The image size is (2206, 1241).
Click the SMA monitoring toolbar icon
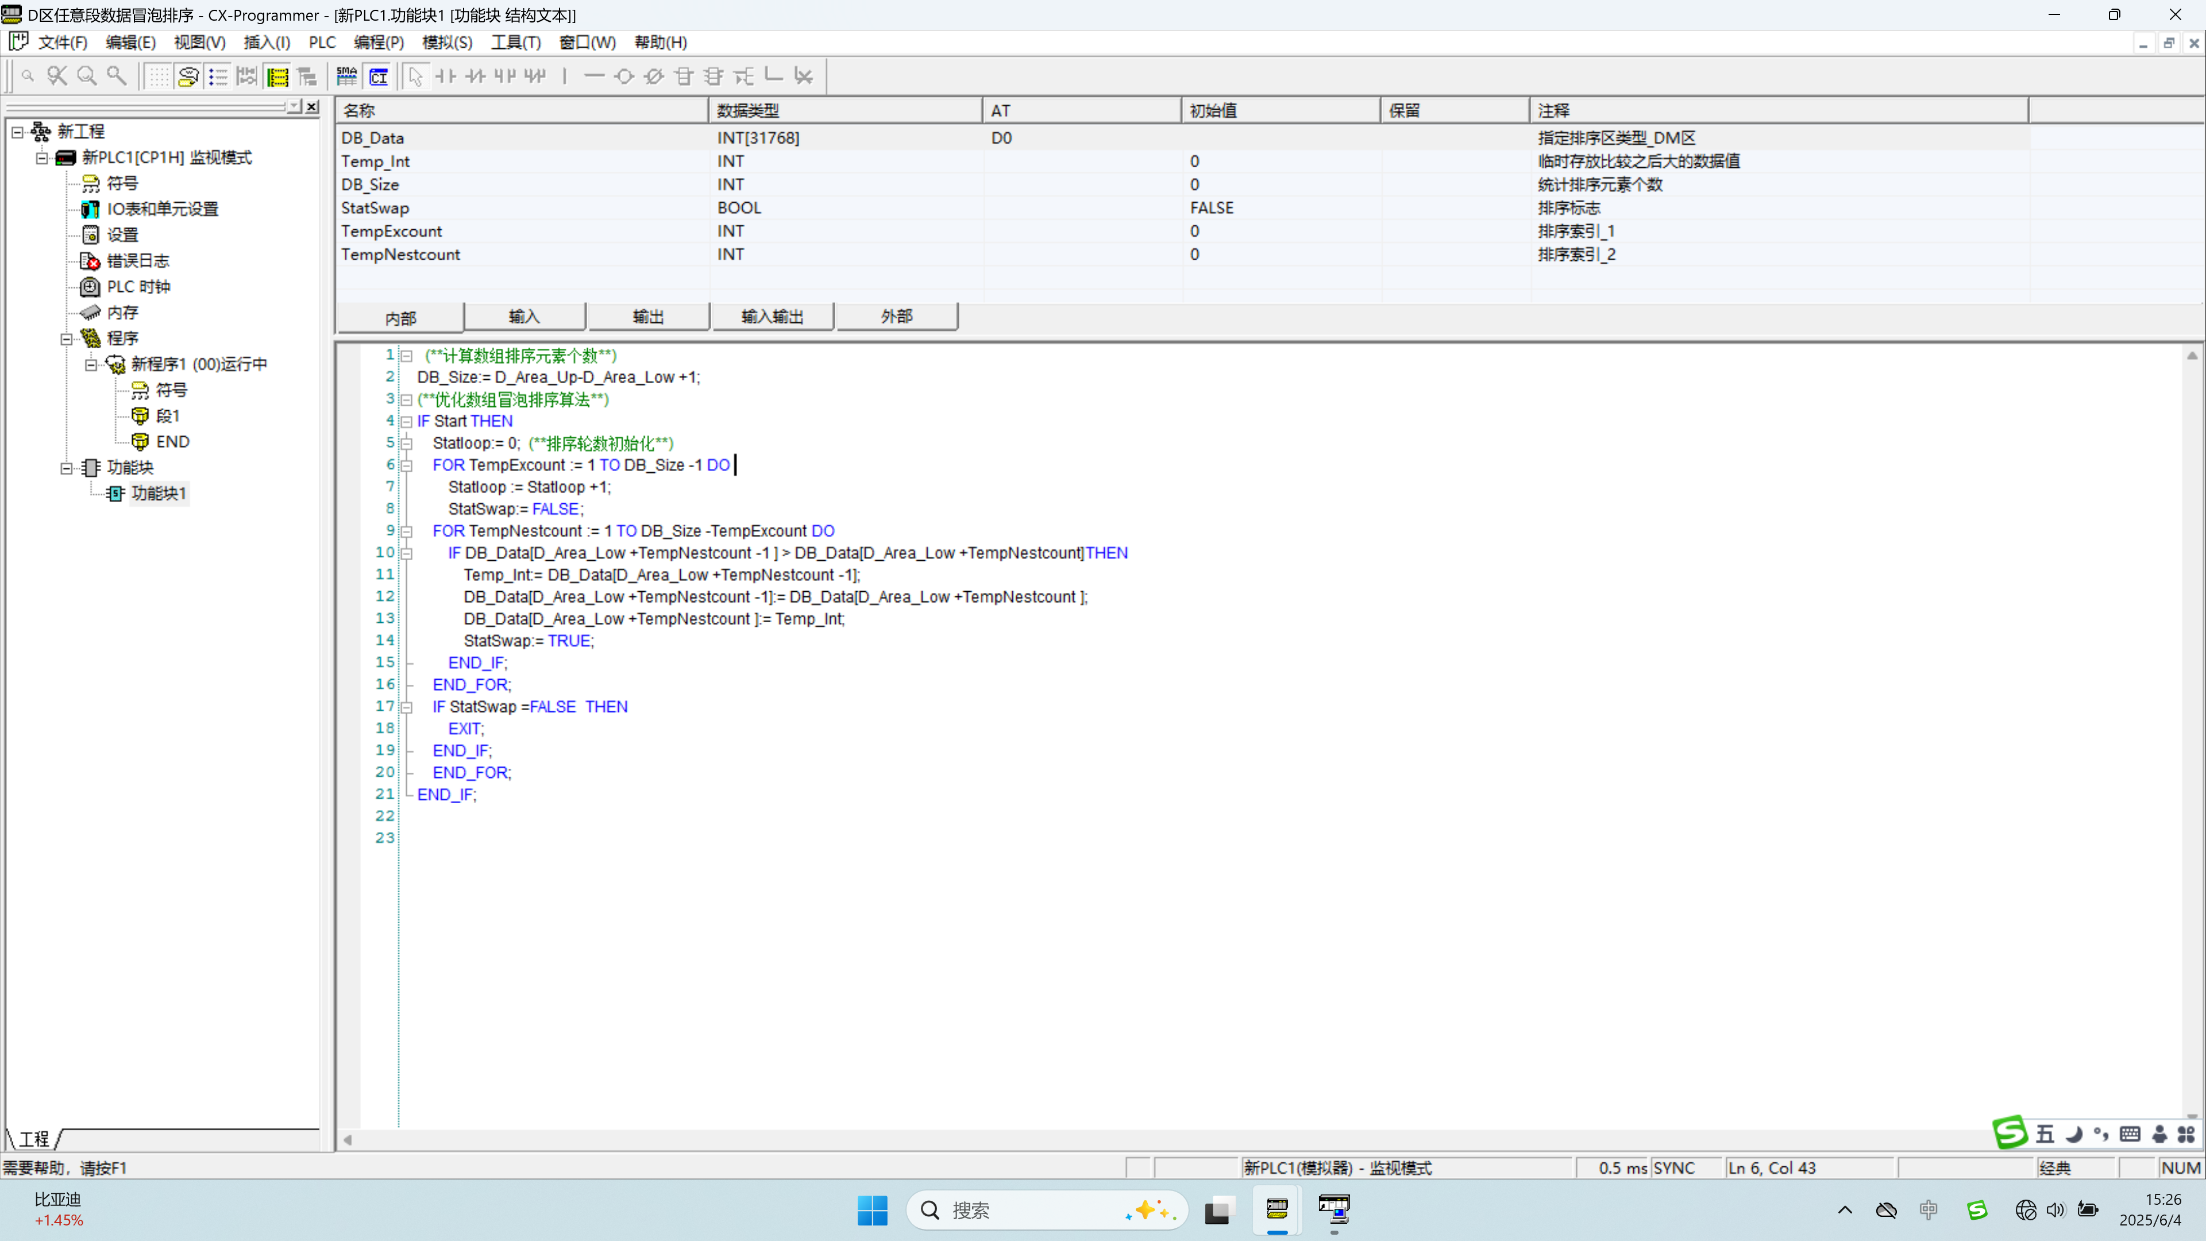click(x=347, y=77)
